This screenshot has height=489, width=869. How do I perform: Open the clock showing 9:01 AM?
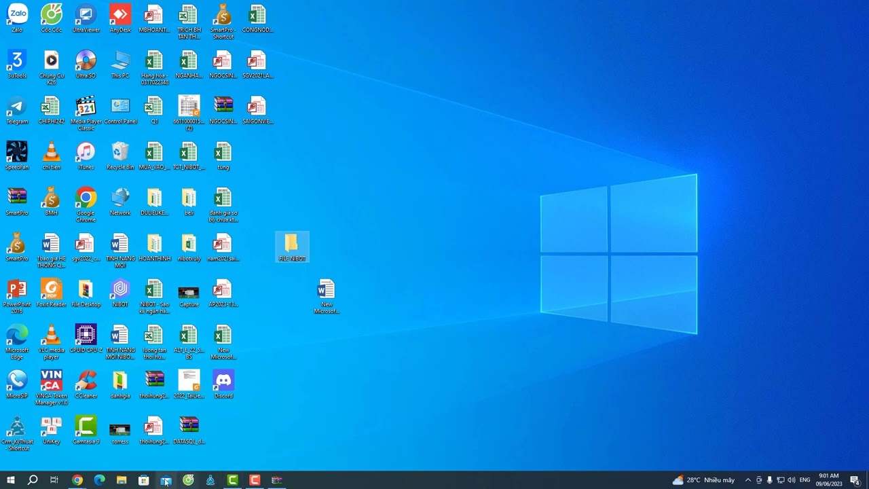point(829,480)
